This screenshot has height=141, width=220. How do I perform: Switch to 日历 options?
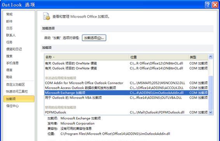click(x=9, y=28)
